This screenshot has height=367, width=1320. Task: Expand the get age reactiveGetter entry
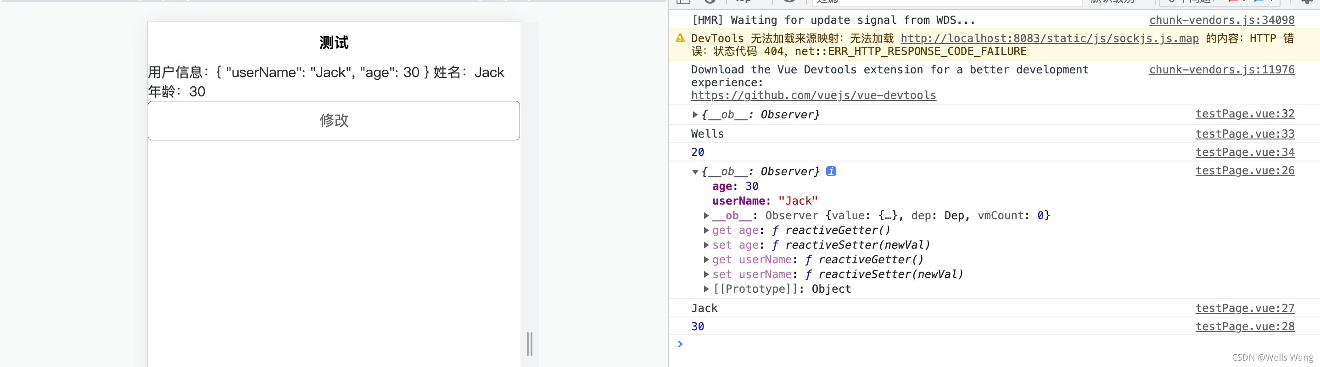pos(706,230)
